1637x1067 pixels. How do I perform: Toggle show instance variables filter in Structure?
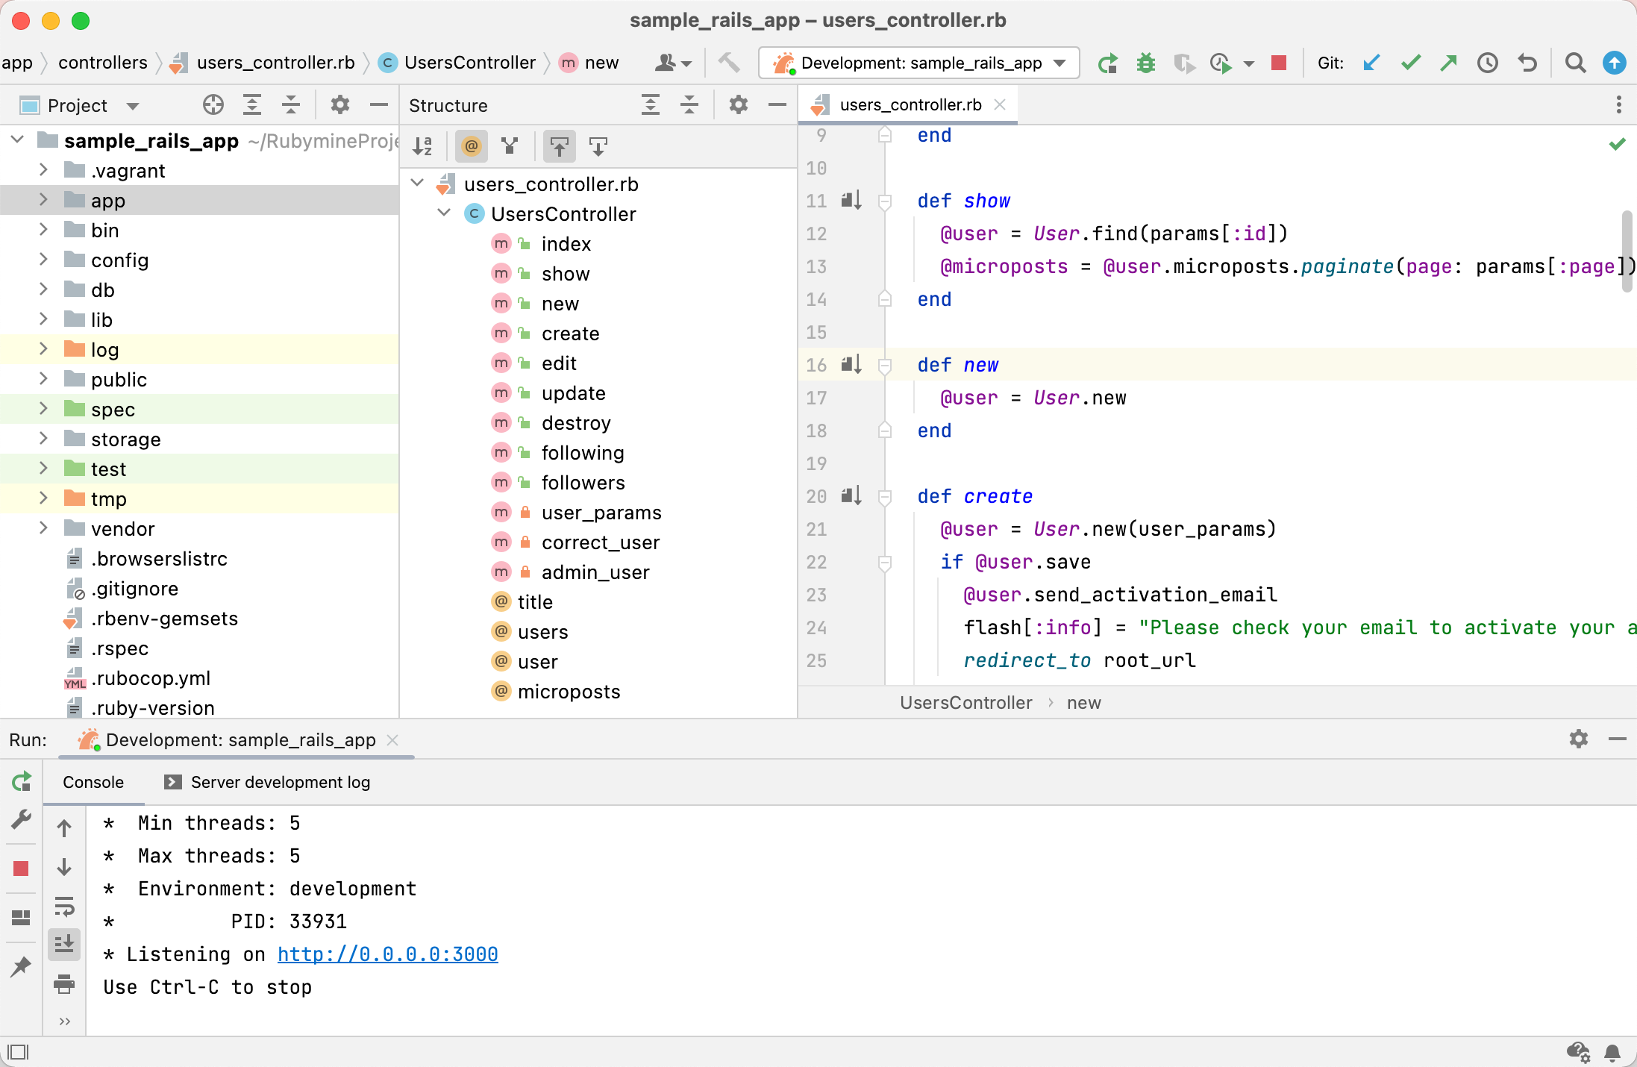tap(472, 146)
